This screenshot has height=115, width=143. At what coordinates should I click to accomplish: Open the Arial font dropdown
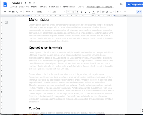point(59,12)
